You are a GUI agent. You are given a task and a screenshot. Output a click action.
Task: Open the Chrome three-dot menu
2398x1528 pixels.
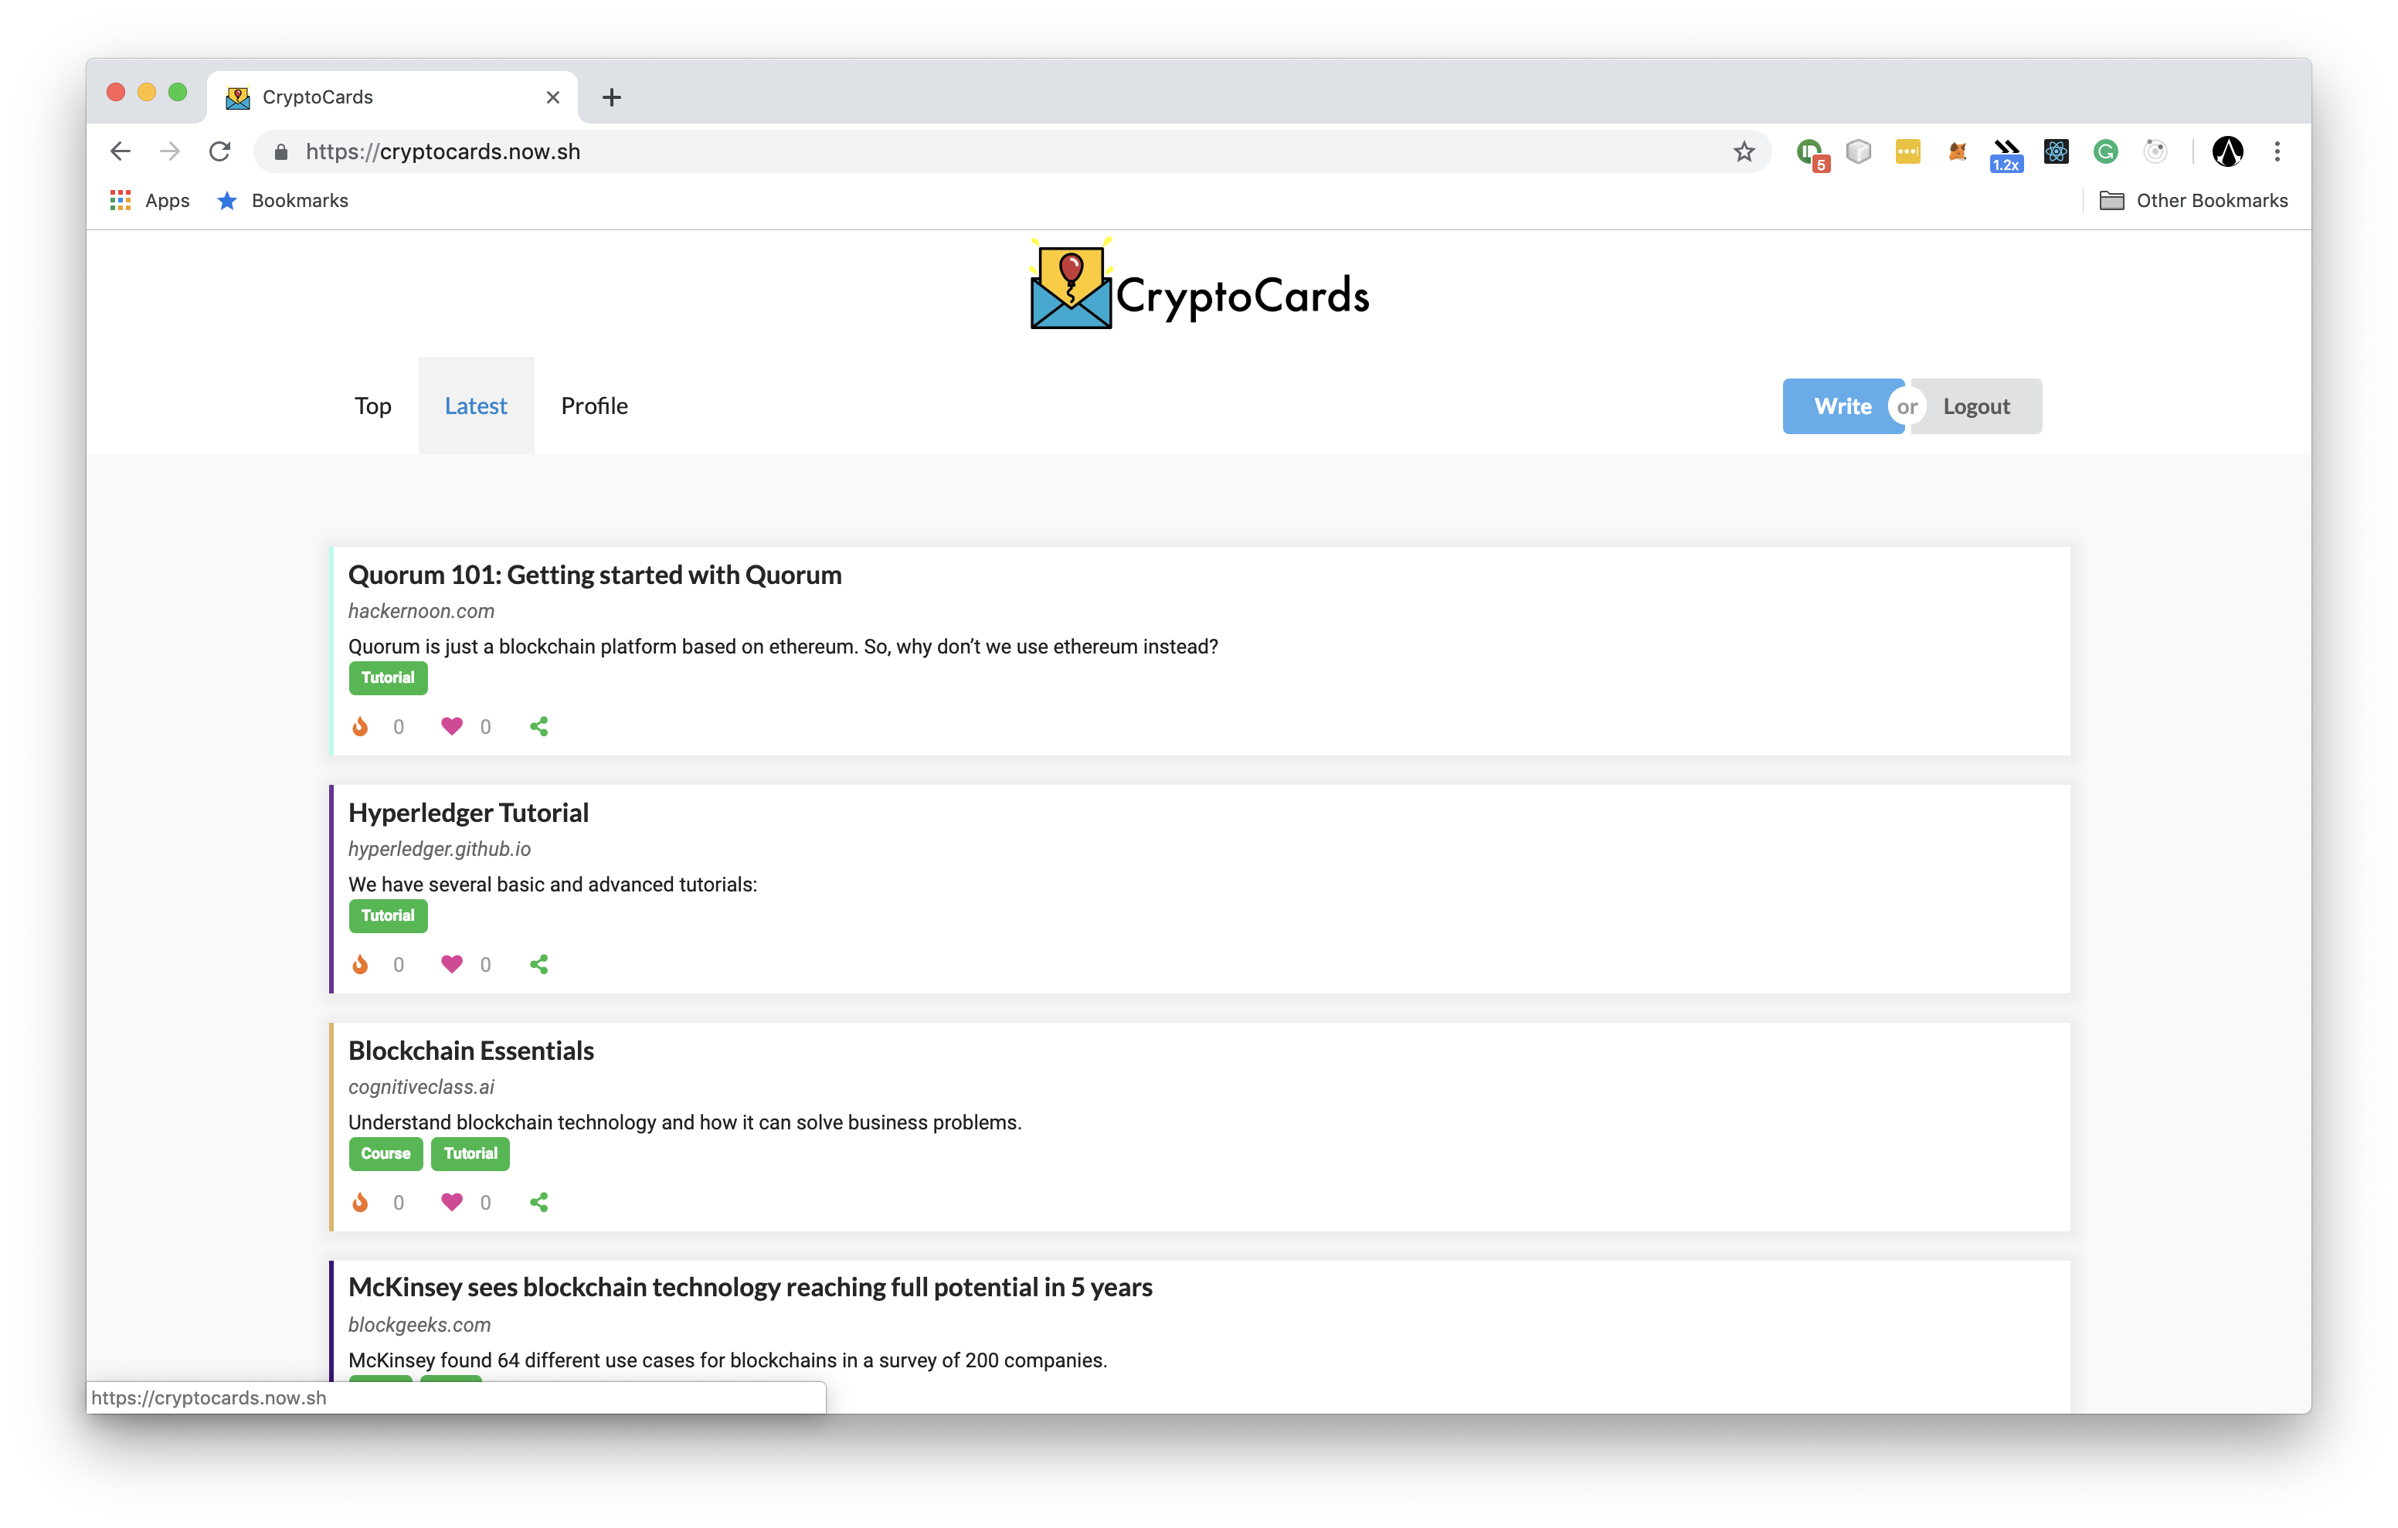(2277, 151)
